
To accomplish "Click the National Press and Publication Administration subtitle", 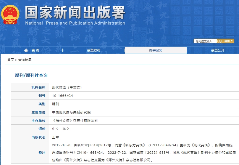I will click(75, 23).
